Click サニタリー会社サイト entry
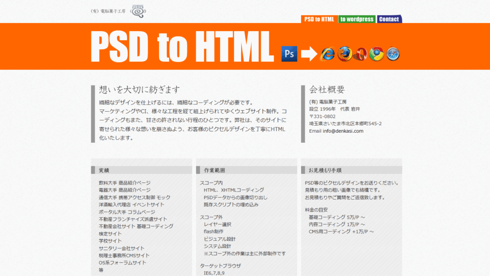The image size is (490, 276). coord(122,248)
